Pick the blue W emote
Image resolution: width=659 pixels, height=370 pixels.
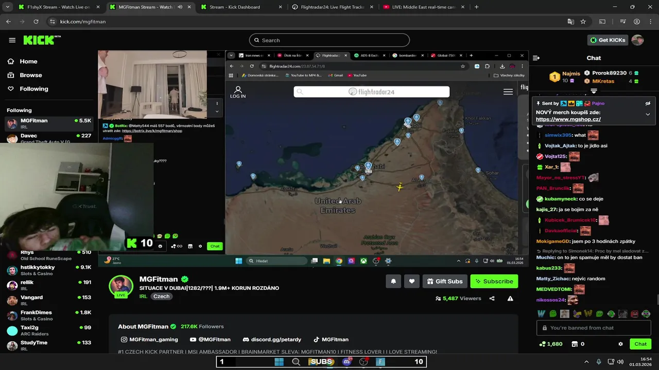click(x=541, y=313)
